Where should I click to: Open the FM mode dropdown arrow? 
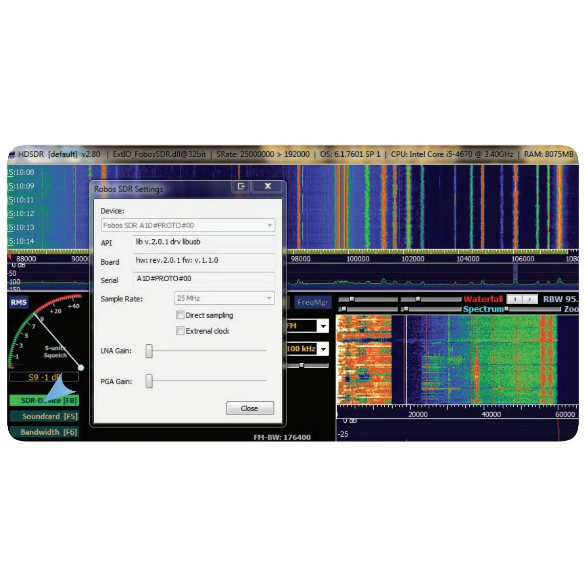point(323,326)
